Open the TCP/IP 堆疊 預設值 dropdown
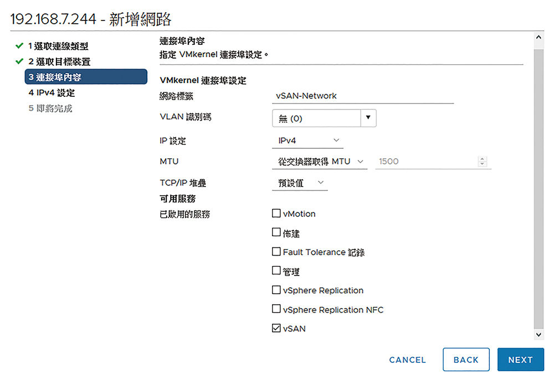This screenshot has height=379, width=554. [300, 183]
